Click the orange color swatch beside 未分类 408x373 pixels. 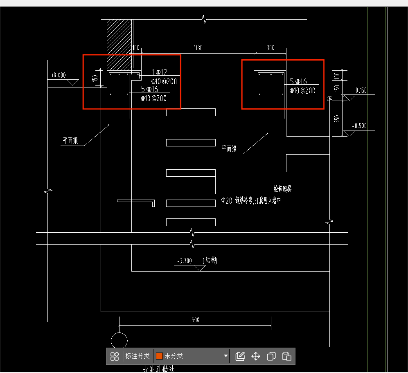(x=159, y=356)
